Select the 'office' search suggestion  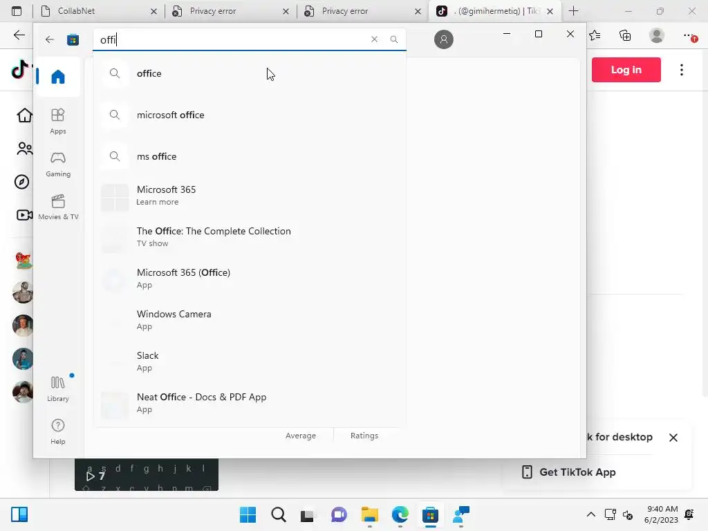pos(249,73)
